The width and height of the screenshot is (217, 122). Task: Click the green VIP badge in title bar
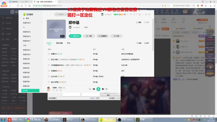pyautogui.click(x=116, y=14)
